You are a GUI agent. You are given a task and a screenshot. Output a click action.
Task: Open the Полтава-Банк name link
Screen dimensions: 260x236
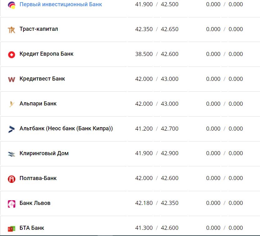click(x=38, y=178)
